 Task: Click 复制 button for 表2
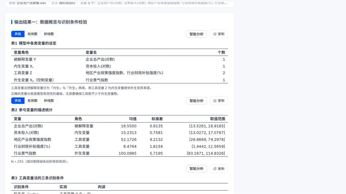click(219, 101)
